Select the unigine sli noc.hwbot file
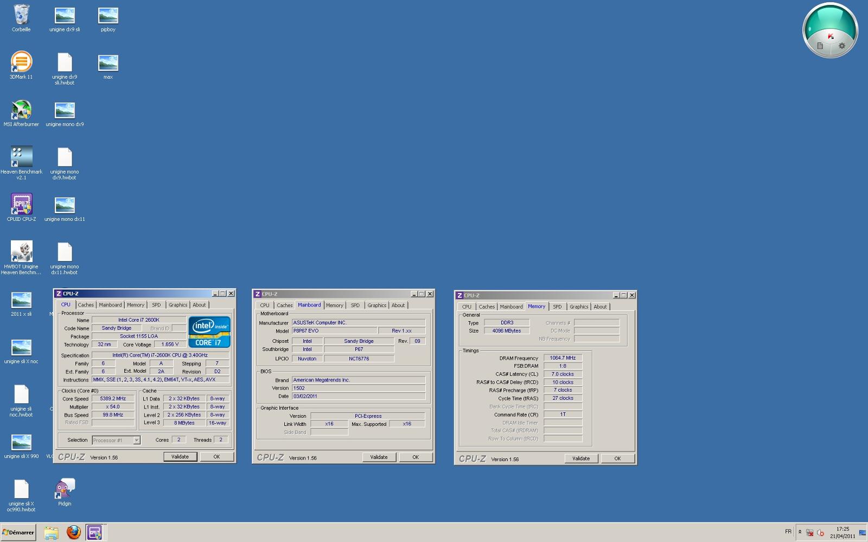This screenshot has width=868, height=542. [x=21, y=400]
